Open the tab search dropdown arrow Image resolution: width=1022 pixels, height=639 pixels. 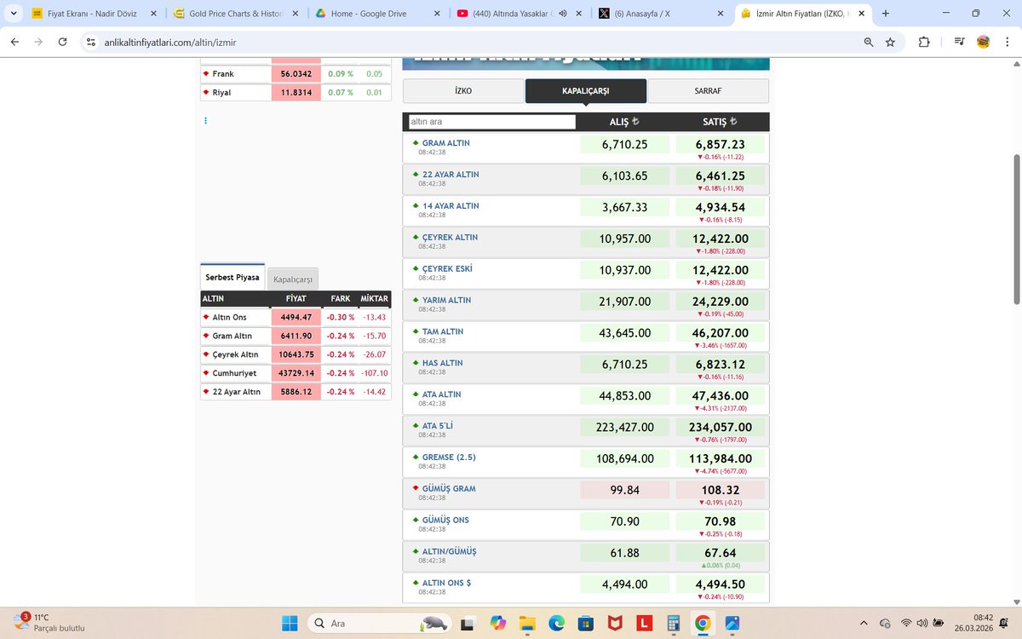(12, 14)
